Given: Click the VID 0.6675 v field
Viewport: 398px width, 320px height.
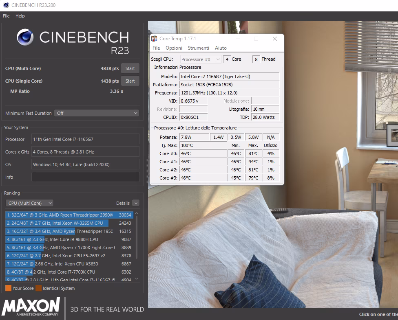Looking at the screenshot, I should (194, 101).
